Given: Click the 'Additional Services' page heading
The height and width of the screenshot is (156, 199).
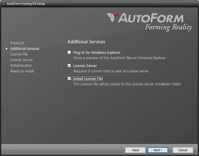Looking at the screenshot, I should coord(86,42).
